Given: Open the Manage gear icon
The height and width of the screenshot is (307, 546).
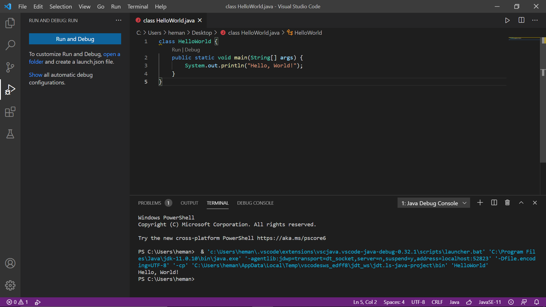Looking at the screenshot, I should [x=10, y=285].
